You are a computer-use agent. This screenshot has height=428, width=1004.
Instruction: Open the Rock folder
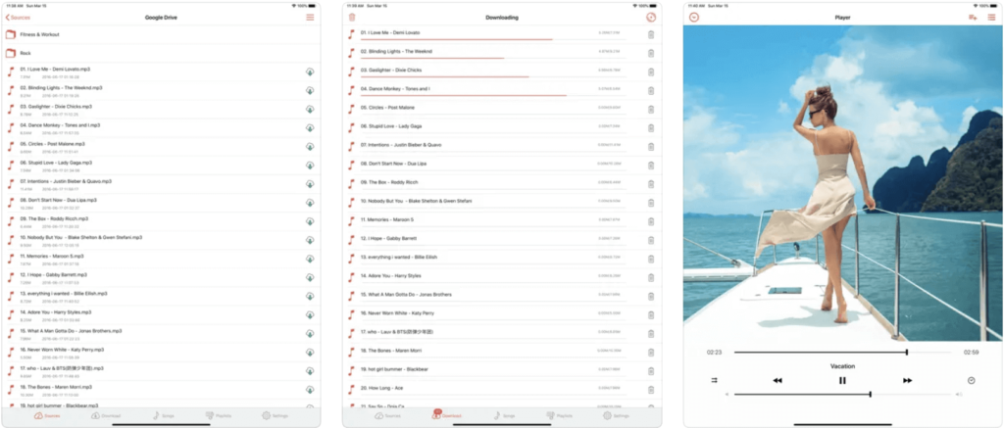[x=160, y=53]
